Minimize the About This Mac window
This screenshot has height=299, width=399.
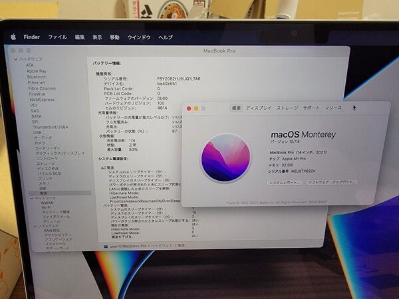[x=196, y=108]
